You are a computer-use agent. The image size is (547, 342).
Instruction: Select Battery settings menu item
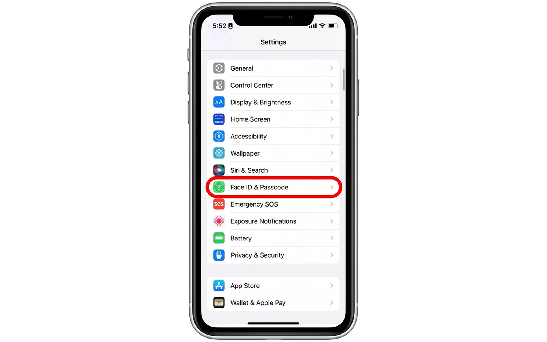[x=273, y=238]
